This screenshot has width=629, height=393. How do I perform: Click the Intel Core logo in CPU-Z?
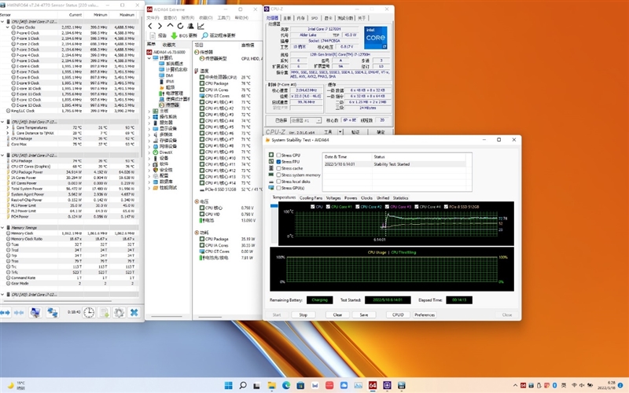(x=376, y=38)
